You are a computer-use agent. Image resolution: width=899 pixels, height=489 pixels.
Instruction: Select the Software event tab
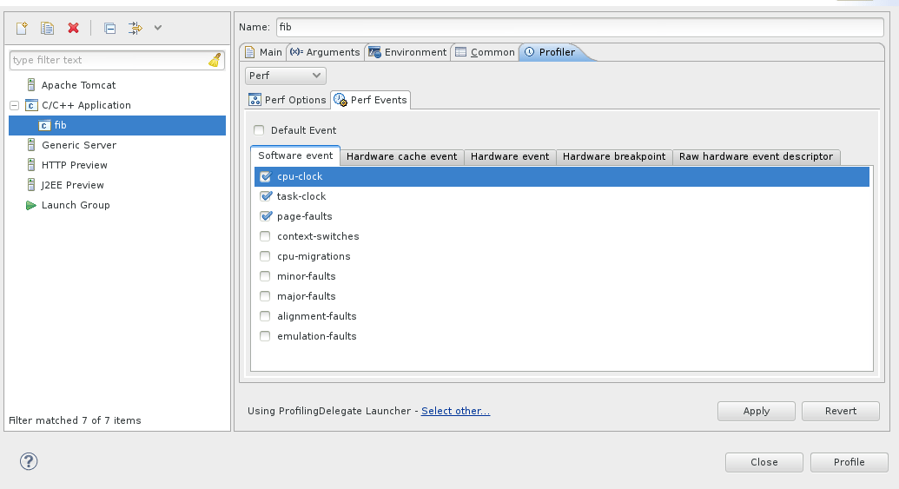click(x=295, y=155)
